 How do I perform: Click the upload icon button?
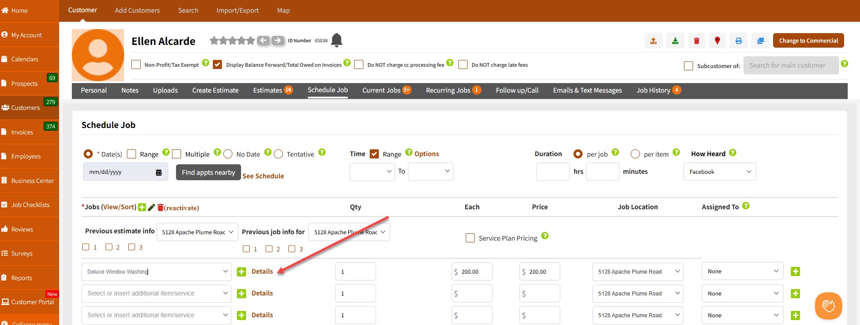pyautogui.click(x=653, y=41)
